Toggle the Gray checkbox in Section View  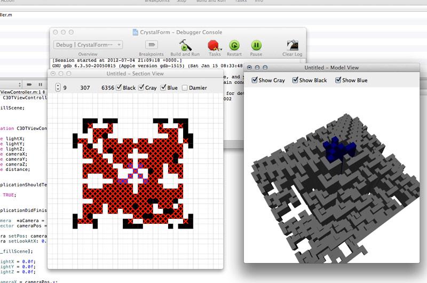(141, 88)
